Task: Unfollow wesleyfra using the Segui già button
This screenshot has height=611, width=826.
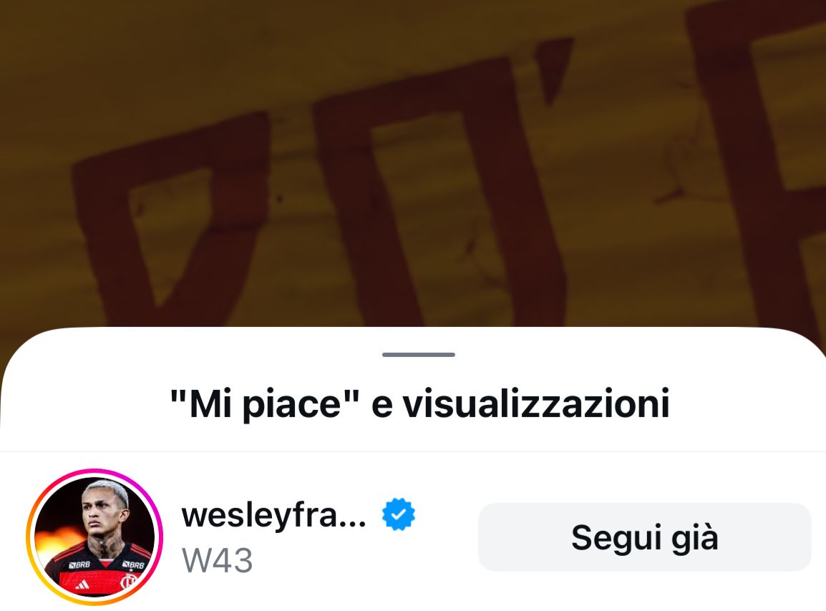Action: coord(644,537)
